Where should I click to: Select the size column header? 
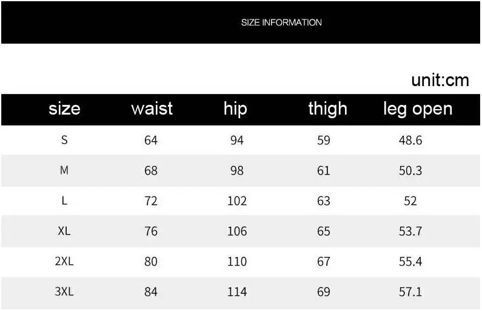point(64,109)
